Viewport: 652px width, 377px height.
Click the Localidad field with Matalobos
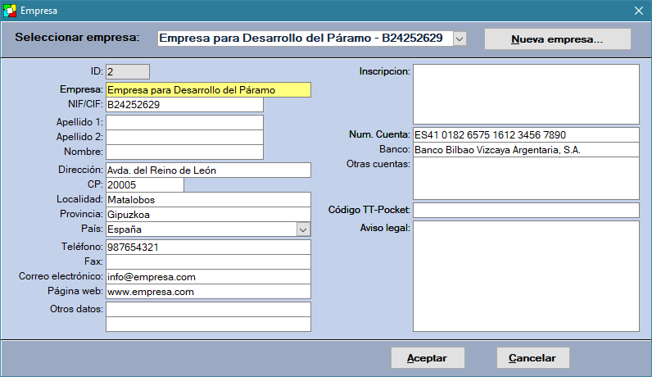click(208, 200)
